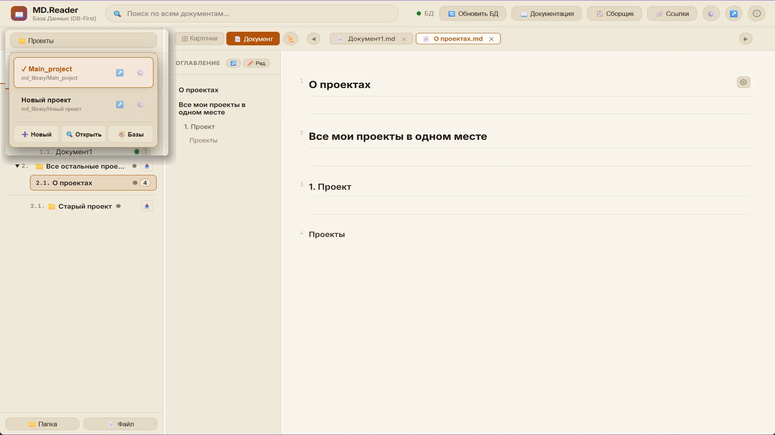775x435 pixels.
Task: Switch to the Документ1.md tab
Action: [371, 39]
